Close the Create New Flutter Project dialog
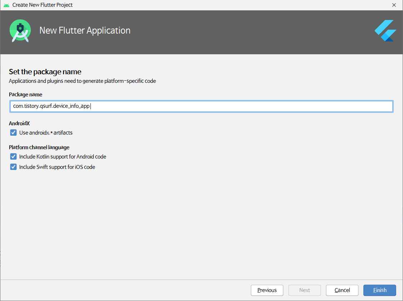 point(394,5)
